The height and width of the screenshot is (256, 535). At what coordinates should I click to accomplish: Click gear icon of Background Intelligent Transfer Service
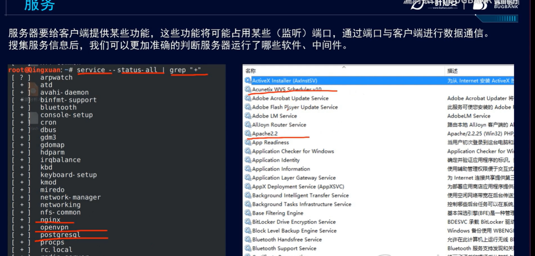(248, 195)
